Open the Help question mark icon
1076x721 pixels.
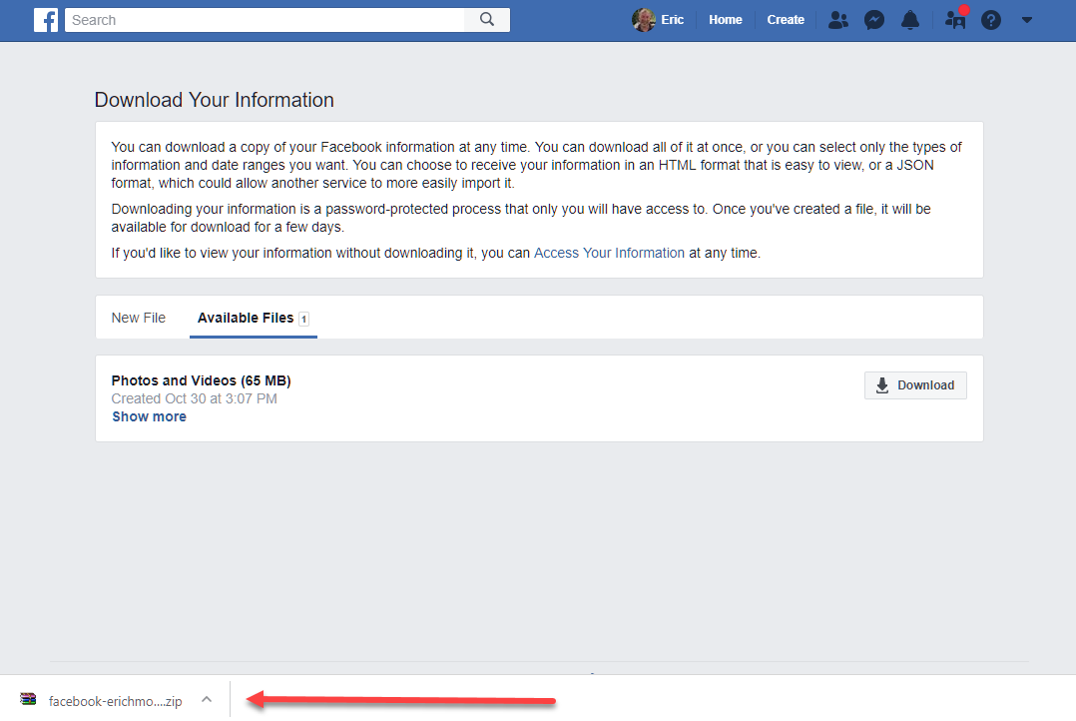click(991, 20)
